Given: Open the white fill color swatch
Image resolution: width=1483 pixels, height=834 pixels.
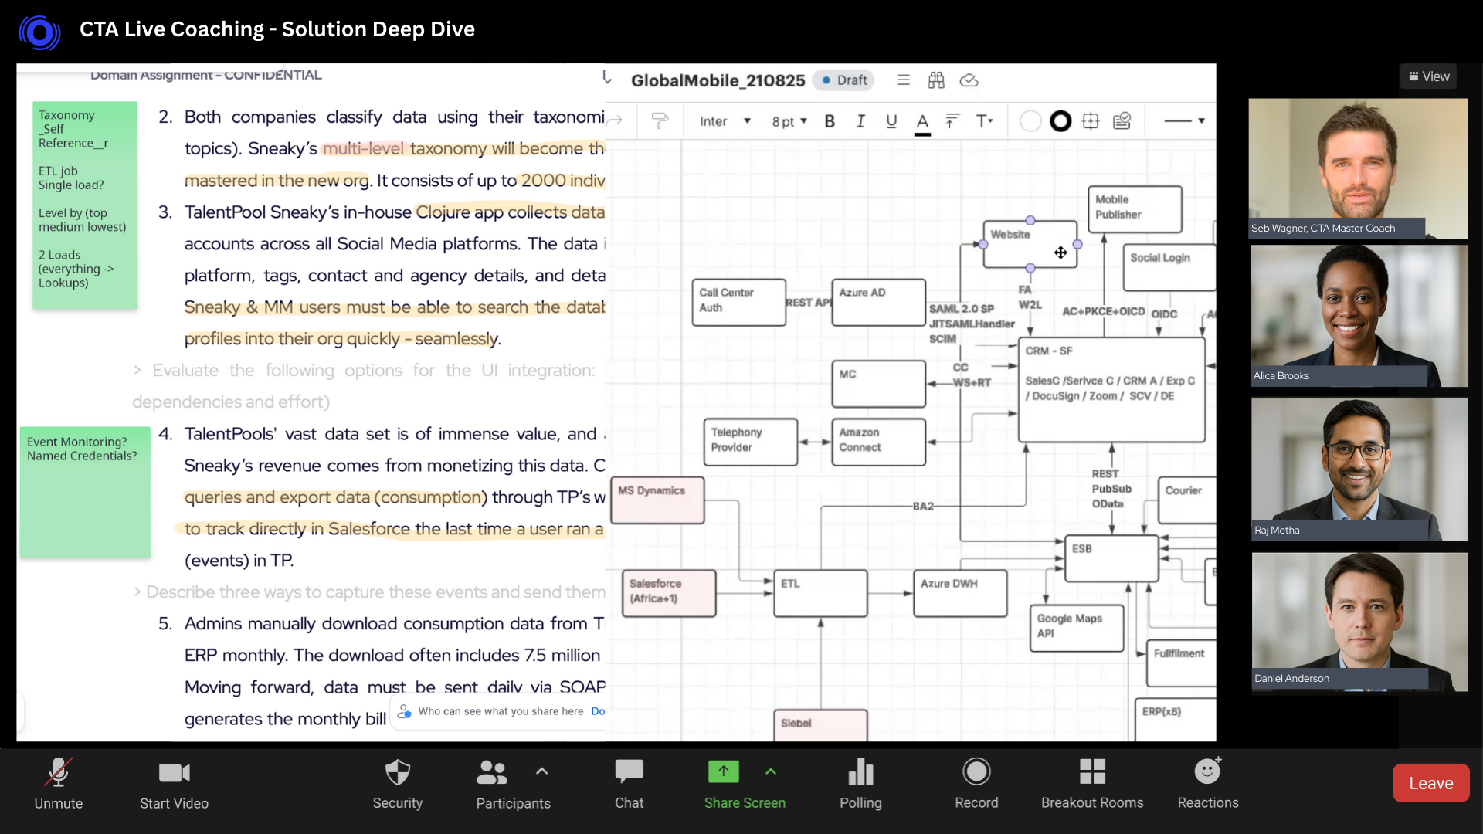Looking at the screenshot, I should coord(1030,121).
